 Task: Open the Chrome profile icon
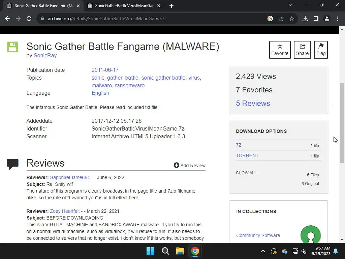[327, 19]
